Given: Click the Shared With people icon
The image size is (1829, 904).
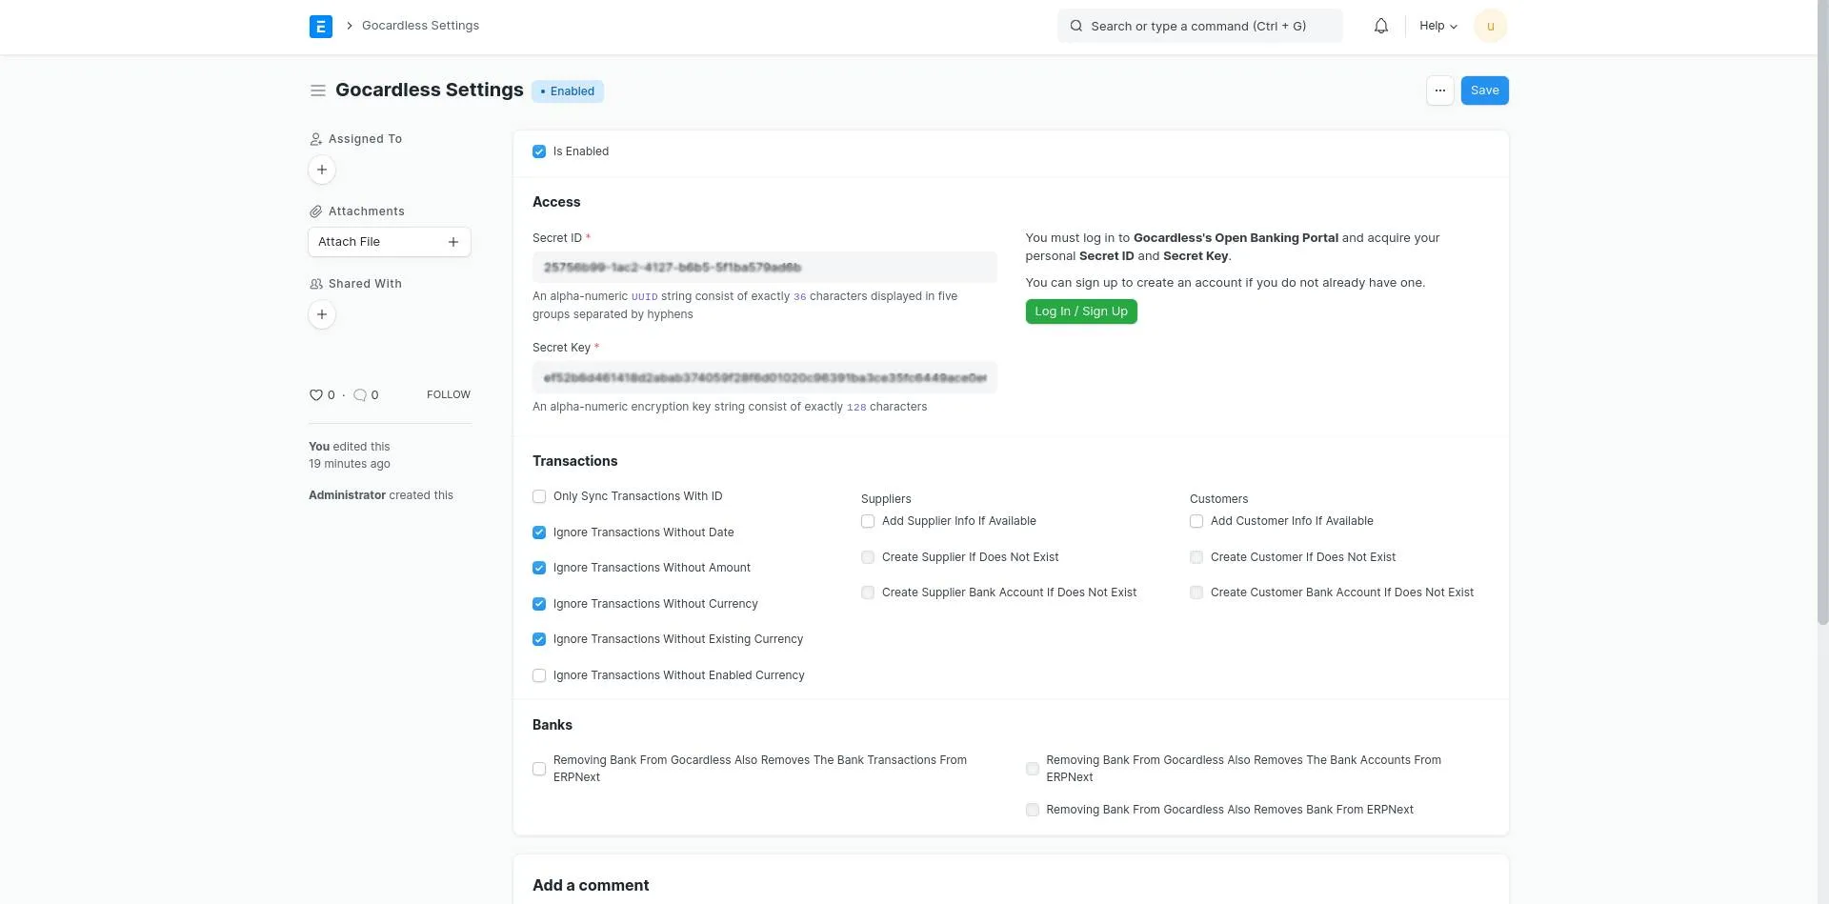Looking at the screenshot, I should (315, 284).
